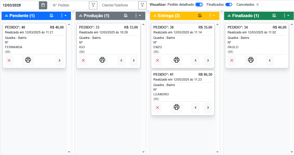Click the filter icon beside N° Pedido
The height and width of the screenshot is (155, 294).
93,5
